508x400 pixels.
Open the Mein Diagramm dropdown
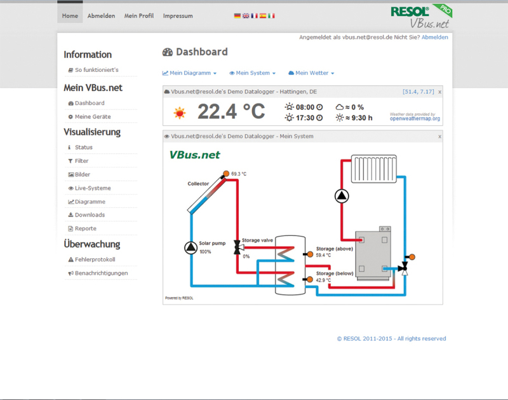tap(189, 73)
